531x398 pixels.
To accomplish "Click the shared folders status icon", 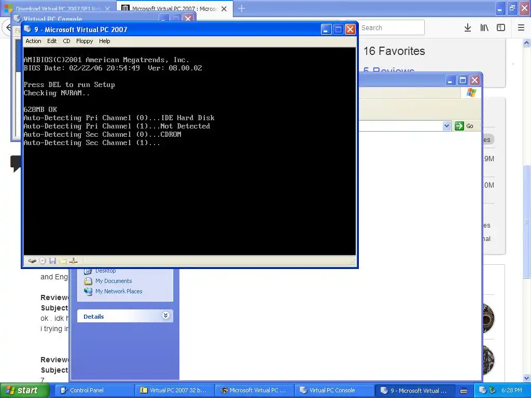I will point(63,261).
